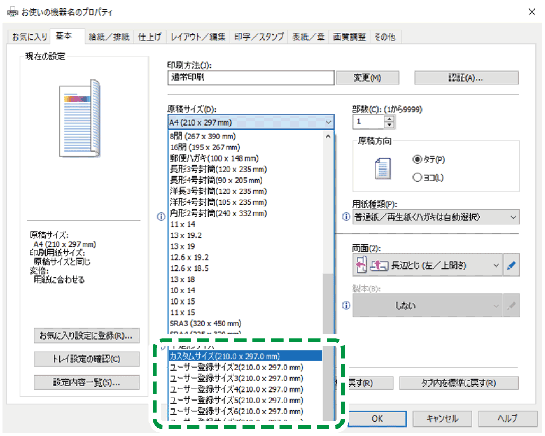Click the blue pencil edit icon beside duplex setting

pos(511,266)
